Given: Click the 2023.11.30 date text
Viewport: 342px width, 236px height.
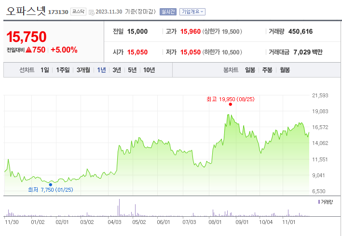Looking at the screenshot, I should (109, 12).
